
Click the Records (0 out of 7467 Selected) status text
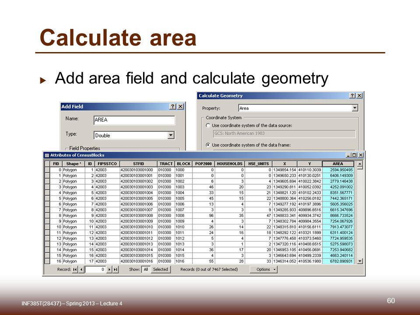point(209,269)
